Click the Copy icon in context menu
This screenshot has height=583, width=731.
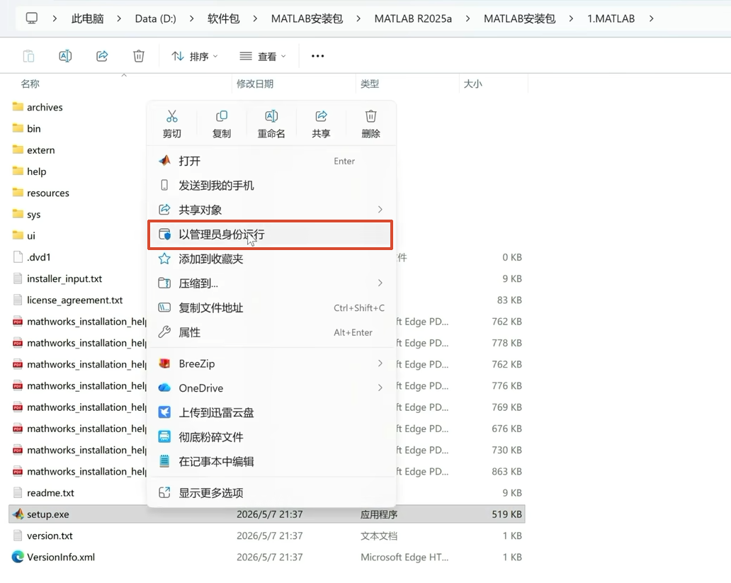222,115
